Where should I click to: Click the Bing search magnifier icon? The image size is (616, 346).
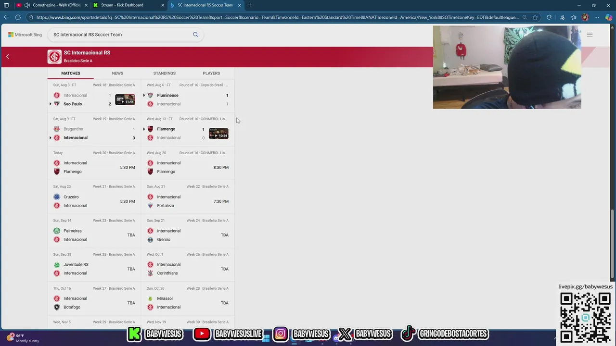(195, 35)
